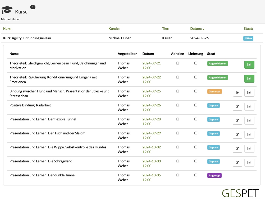Click the finish arrow icon for Gestartet session

pyautogui.click(x=237, y=93)
